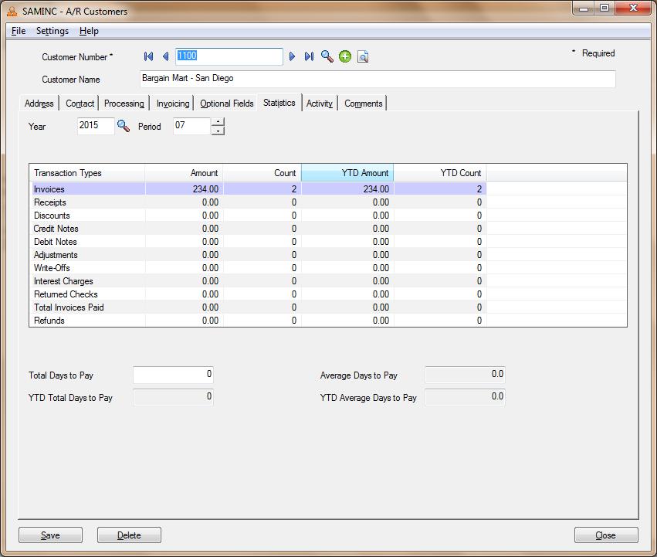Click the YTD Amount column header

pos(347,173)
